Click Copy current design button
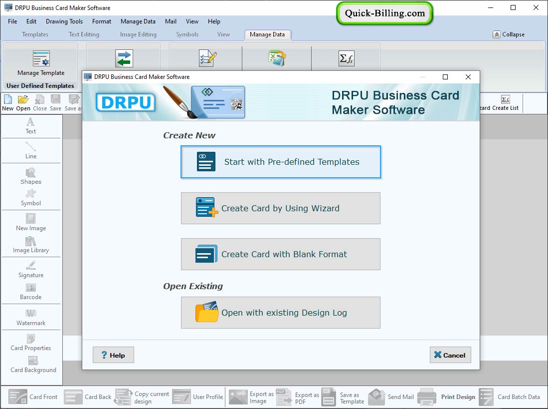Image resolution: width=548 pixels, height=409 pixels. click(x=142, y=398)
